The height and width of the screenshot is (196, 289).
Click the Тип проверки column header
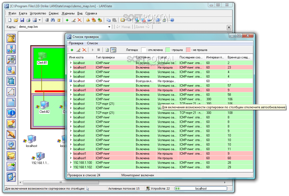(114, 57)
